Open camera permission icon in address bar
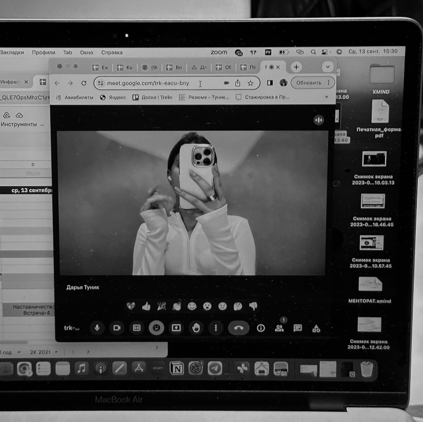This screenshot has width=423, height=422. coord(227,83)
